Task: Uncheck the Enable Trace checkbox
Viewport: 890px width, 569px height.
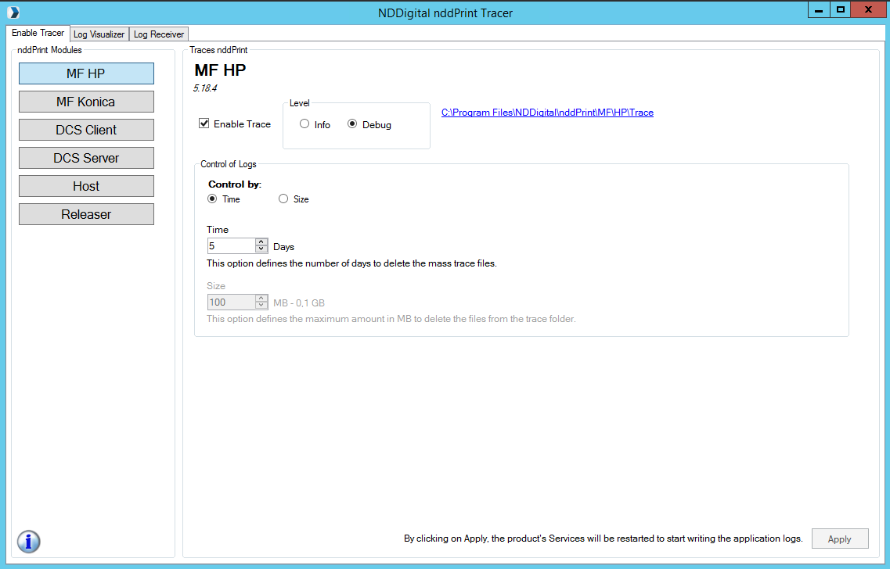Action: (x=204, y=123)
